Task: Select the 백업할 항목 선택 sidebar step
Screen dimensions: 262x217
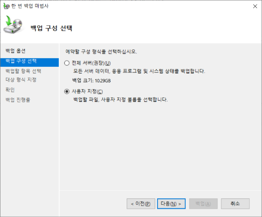Action: [23, 71]
